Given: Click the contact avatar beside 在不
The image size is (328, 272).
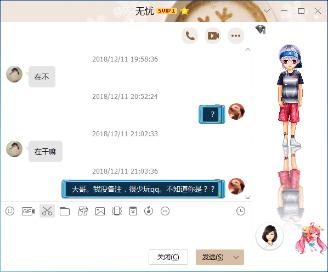Looking at the screenshot, I should point(14,74).
